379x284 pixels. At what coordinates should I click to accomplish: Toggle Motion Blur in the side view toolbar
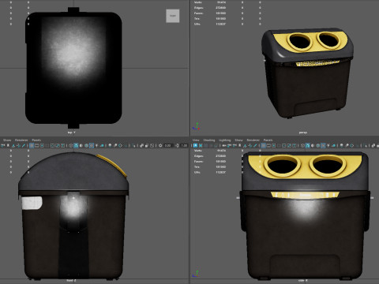(347, 145)
